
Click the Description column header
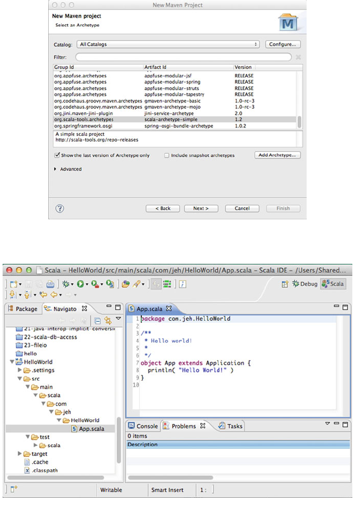(x=238, y=445)
